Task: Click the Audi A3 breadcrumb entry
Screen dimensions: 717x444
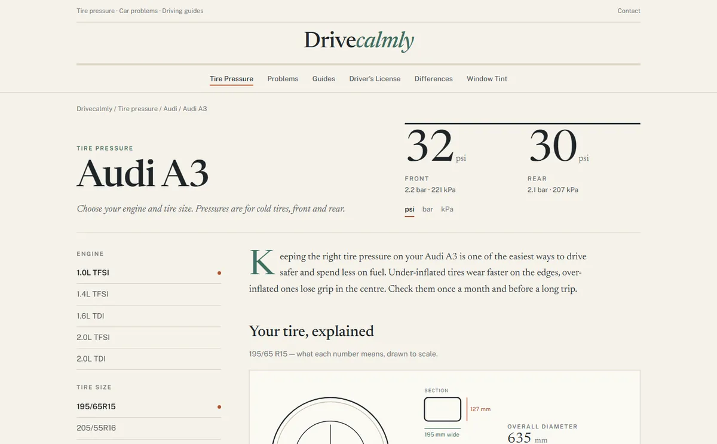Action: tap(195, 109)
